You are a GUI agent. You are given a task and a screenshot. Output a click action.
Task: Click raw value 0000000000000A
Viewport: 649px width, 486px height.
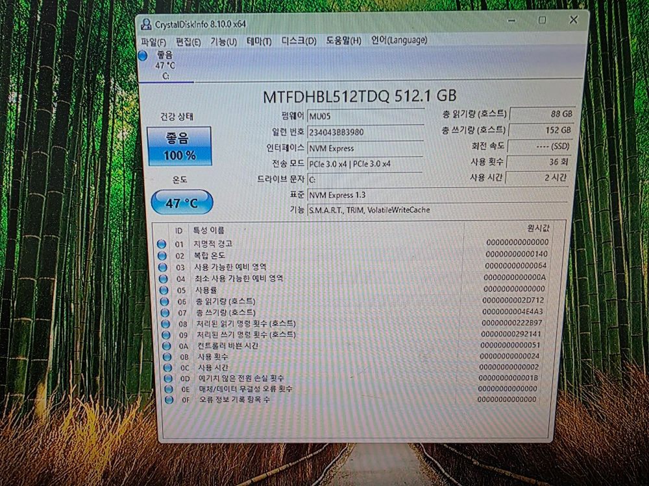(x=515, y=277)
